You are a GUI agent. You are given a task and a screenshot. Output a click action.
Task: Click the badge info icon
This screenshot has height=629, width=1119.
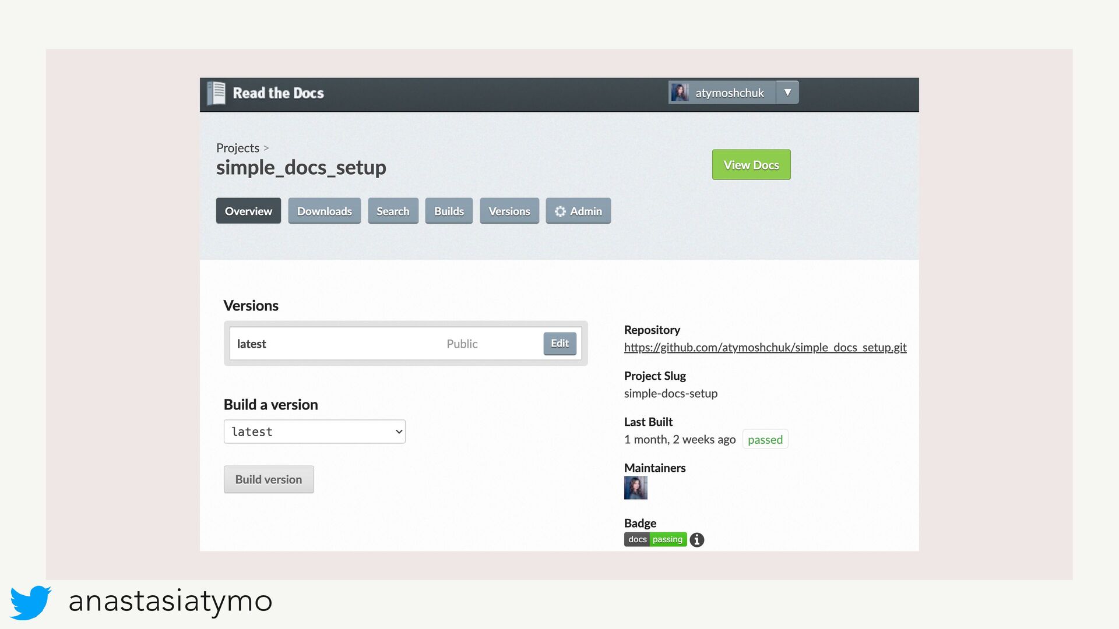pyautogui.click(x=697, y=540)
